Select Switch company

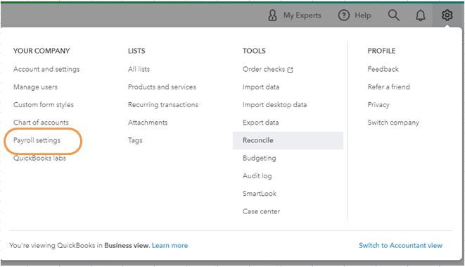coord(393,123)
